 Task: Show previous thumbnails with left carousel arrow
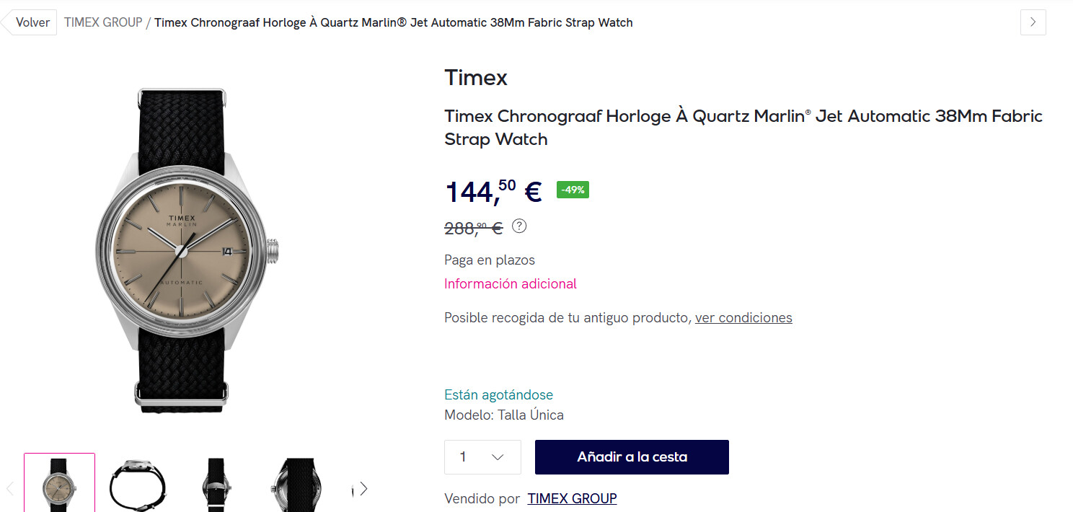point(10,489)
